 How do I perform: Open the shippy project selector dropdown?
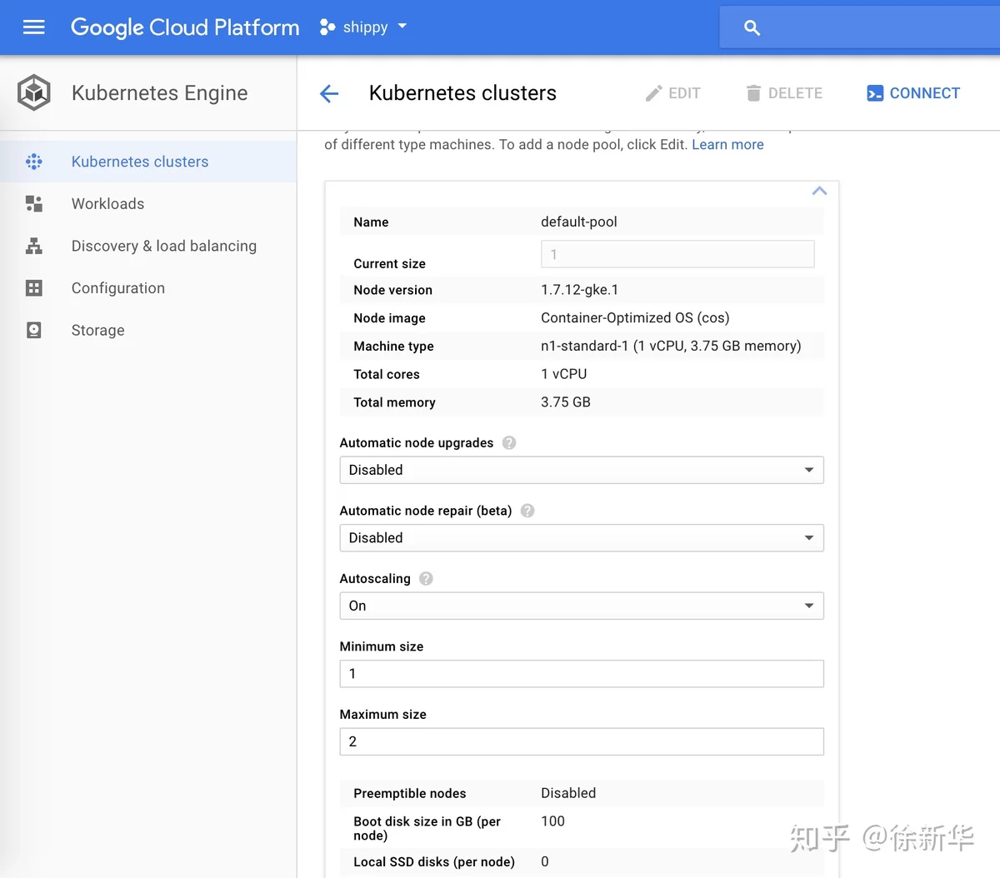click(364, 27)
